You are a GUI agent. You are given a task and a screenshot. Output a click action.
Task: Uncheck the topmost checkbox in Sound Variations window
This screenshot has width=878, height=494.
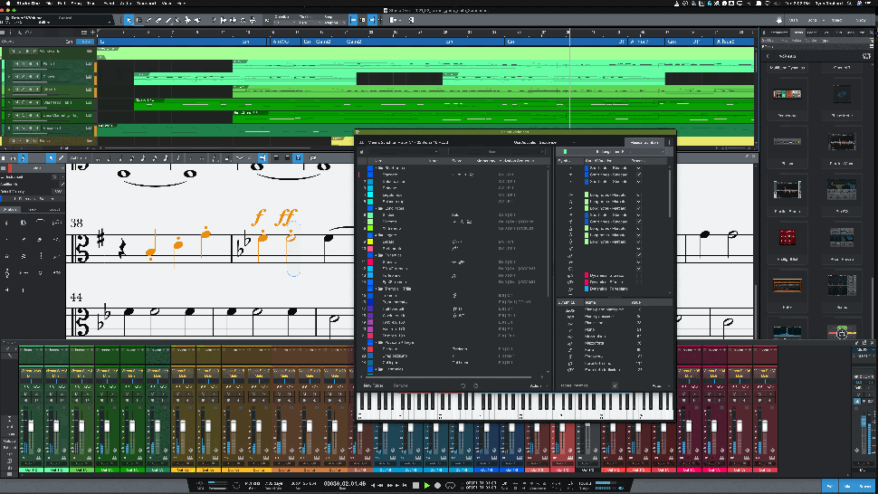[638, 169]
